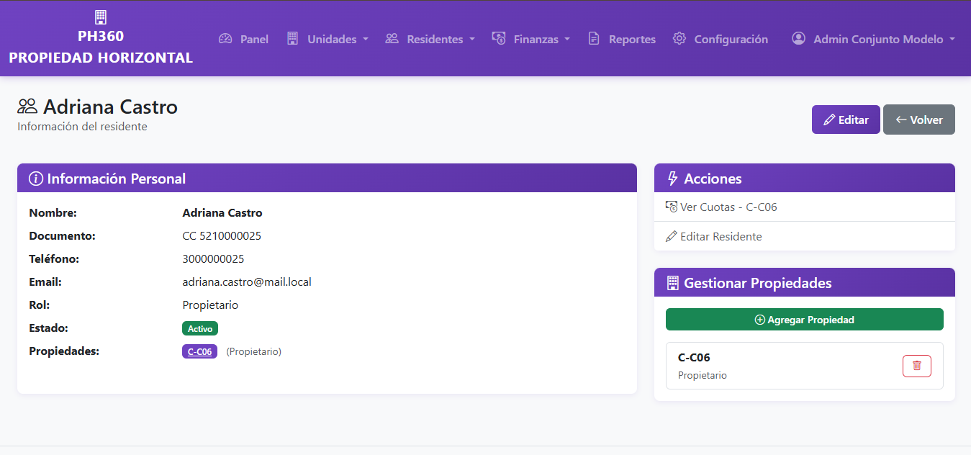Image resolution: width=971 pixels, height=455 pixels.
Task: Go back with the Volver button
Action: [919, 120]
